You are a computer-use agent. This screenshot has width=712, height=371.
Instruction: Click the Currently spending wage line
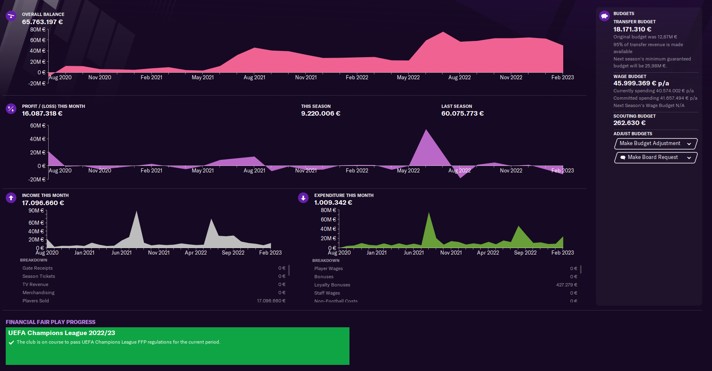(654, 91)
